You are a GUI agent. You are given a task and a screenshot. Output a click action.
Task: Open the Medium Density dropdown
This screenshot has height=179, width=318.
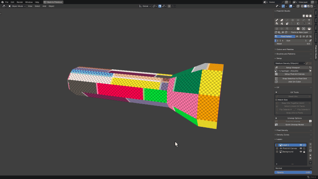290,63
